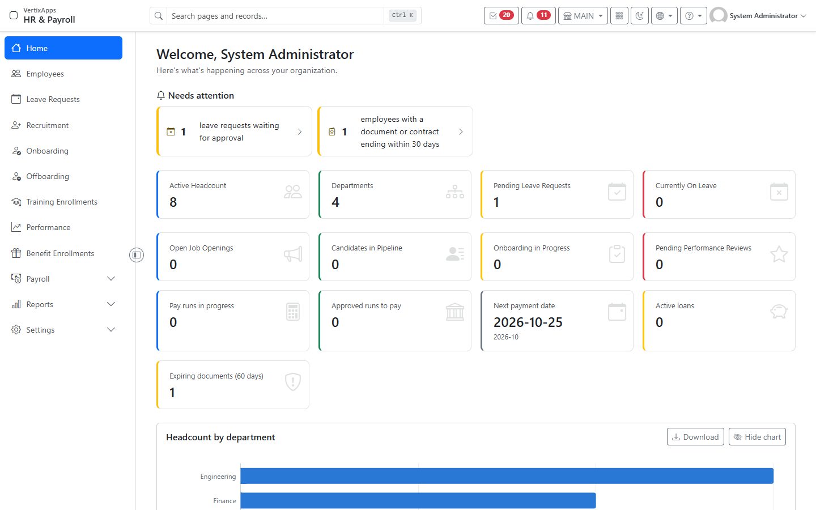
Task: Click the Active loans piggy bank icon
Action: click(779, 311)
